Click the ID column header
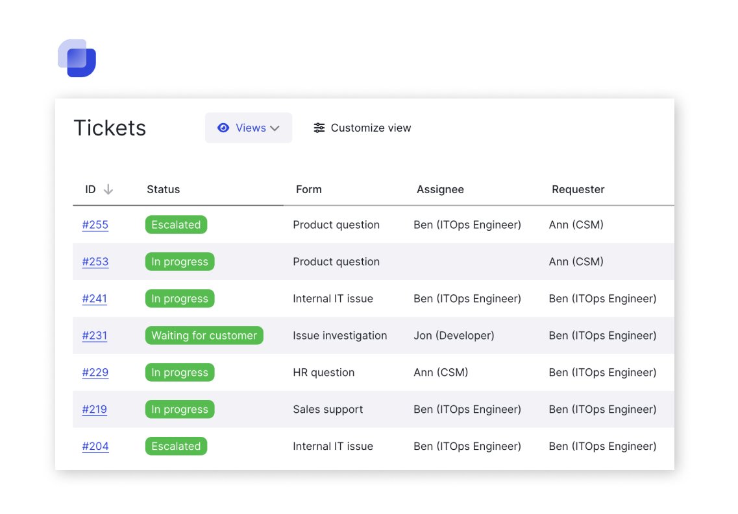Viewport: 738px width, 514px height. click(x=90, y=189)
